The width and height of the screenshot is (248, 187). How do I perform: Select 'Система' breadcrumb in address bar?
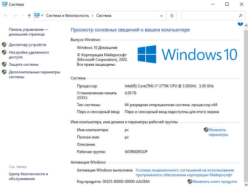104,16
